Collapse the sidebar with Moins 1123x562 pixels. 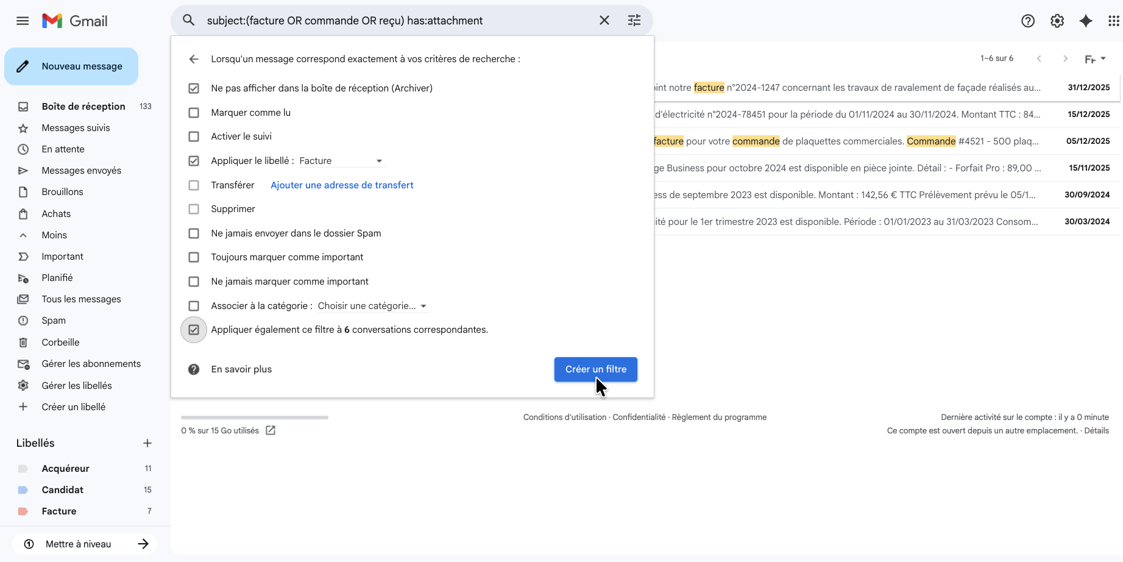(x=54, y=235)
